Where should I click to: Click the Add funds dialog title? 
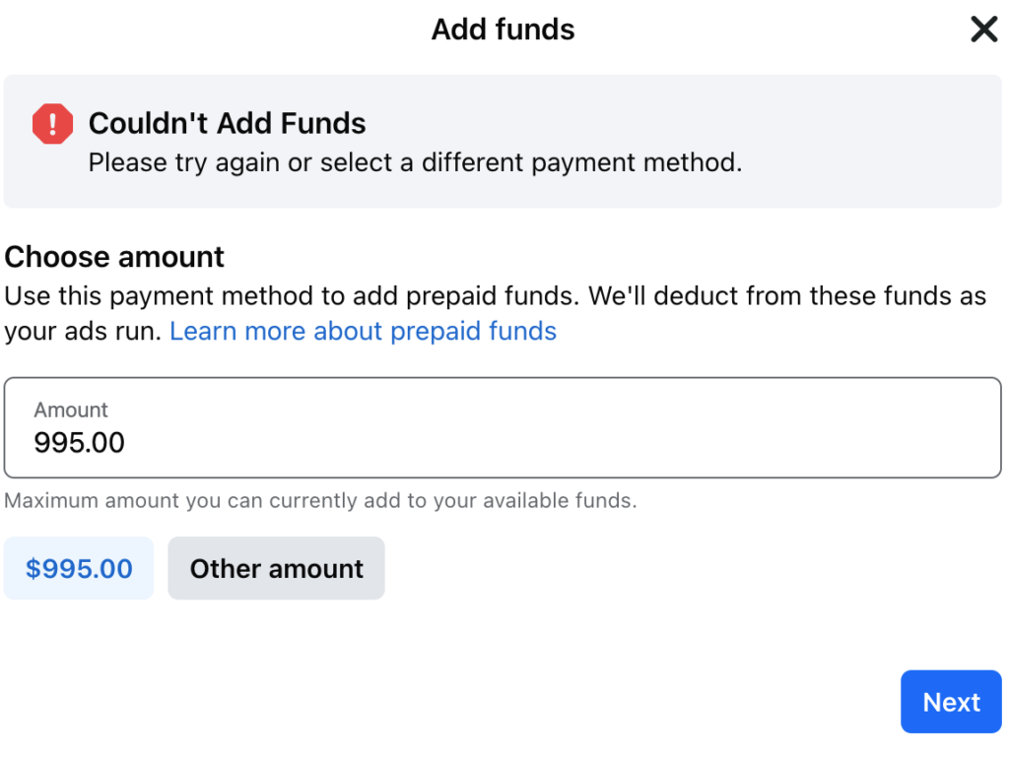coord(504,30)
